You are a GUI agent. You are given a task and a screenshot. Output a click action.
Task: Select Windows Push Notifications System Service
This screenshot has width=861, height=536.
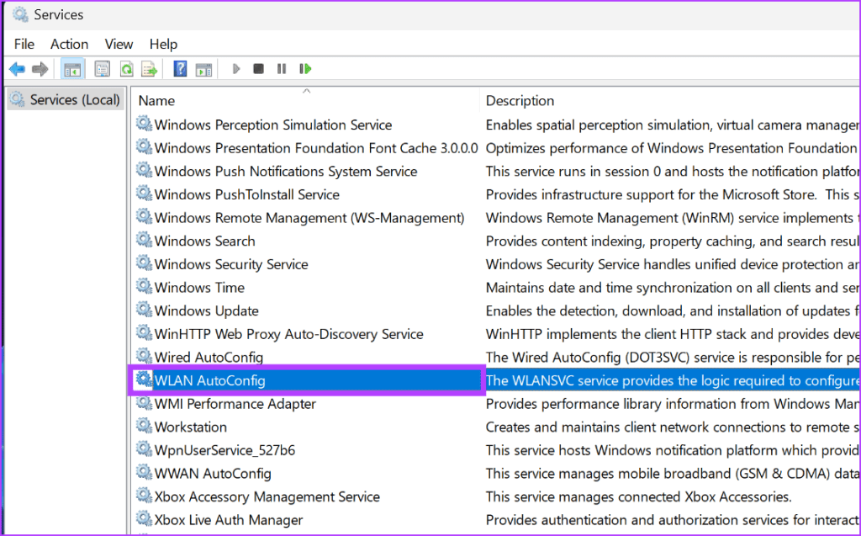[286, 172]
